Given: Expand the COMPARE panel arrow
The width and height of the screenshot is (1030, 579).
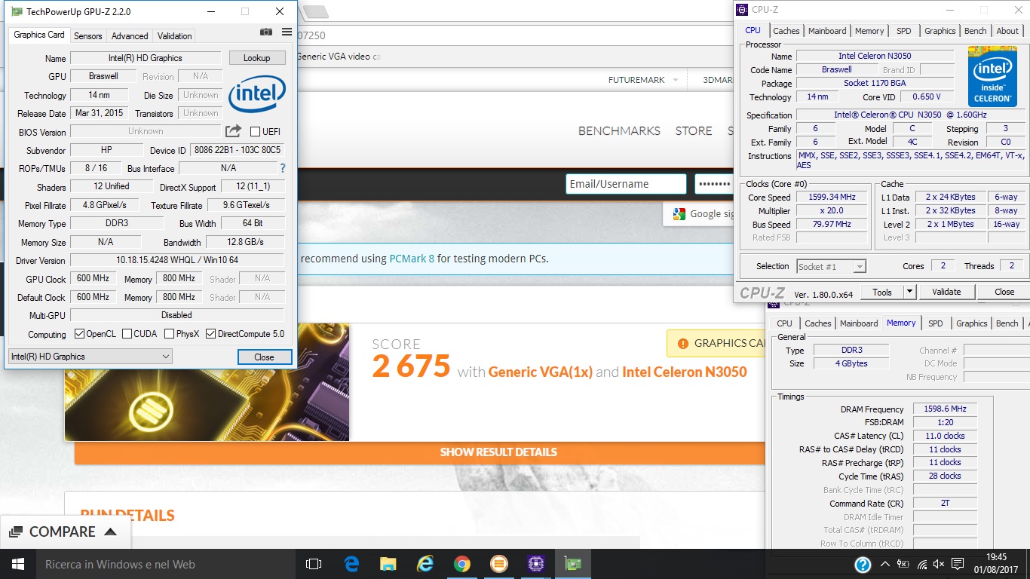Looking at the screenshot, I should [x=110, y=532].
